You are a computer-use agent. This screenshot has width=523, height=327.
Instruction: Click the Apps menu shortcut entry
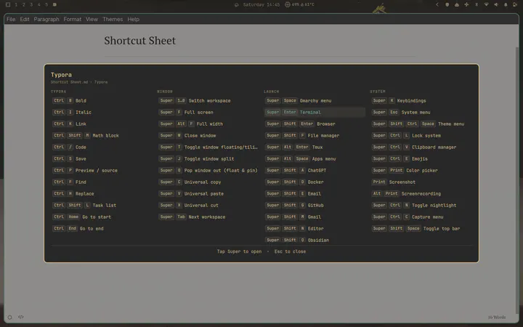point(301,159)
